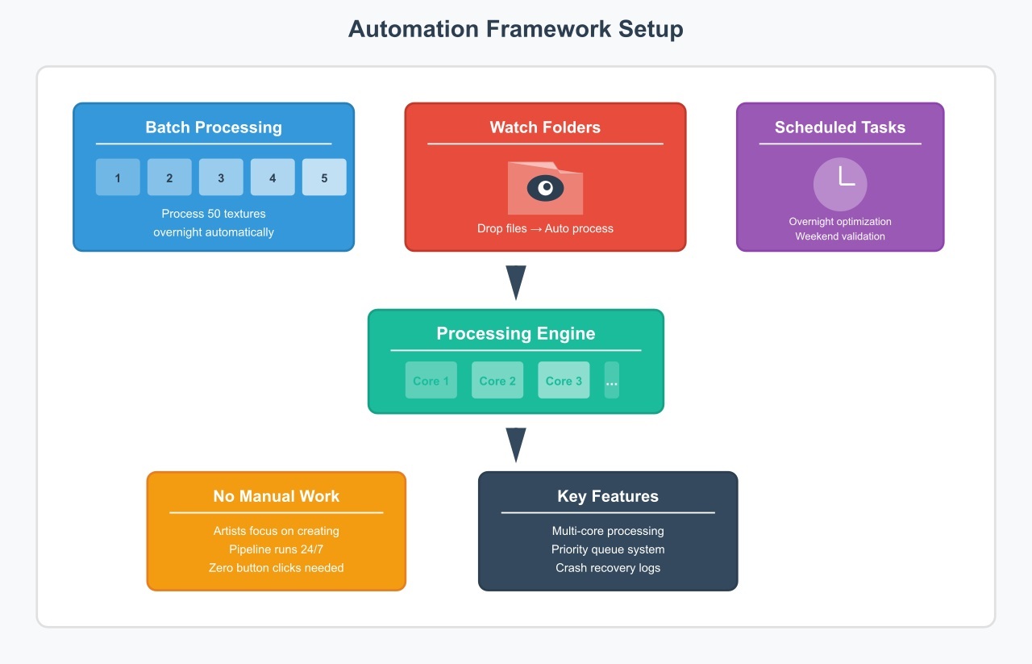Click the orange No Manual Work panel
This screenshot has height=664, width=1032.
[276, 530]
